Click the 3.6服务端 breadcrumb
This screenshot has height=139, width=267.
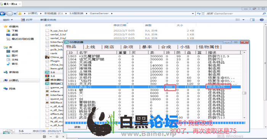(76, 13)
